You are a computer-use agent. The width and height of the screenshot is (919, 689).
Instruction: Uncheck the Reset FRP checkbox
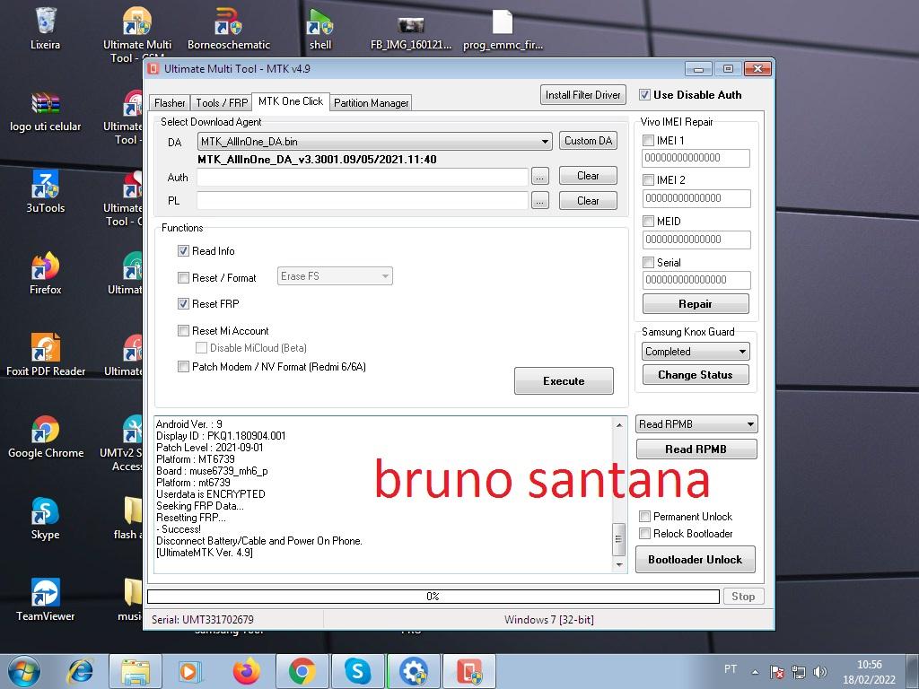pyautogui.click(x=183, y=303)
